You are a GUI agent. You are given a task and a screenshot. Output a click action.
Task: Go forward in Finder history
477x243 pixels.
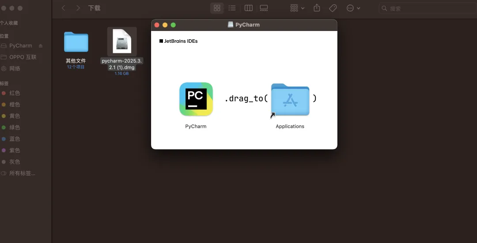(x=78, y=8)
